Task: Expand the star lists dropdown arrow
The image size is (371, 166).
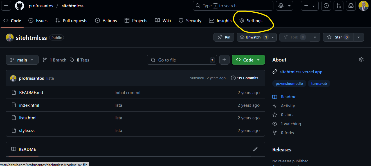Action: [358, 37]
